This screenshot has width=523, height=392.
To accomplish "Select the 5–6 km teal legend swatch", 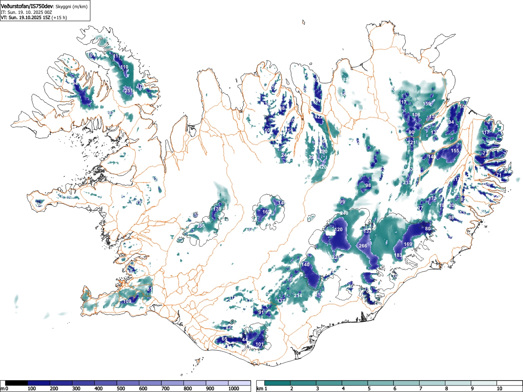I will tap(380, 383).
